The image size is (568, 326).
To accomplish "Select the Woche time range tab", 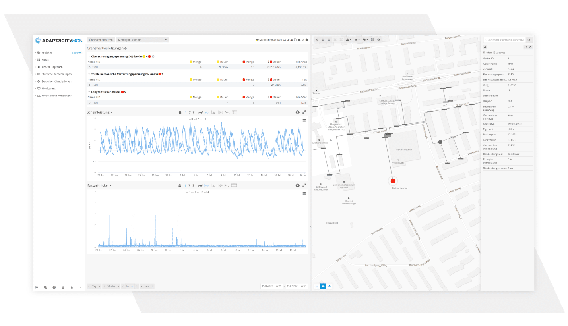I will pyautogui.click(x=111, y=286).
